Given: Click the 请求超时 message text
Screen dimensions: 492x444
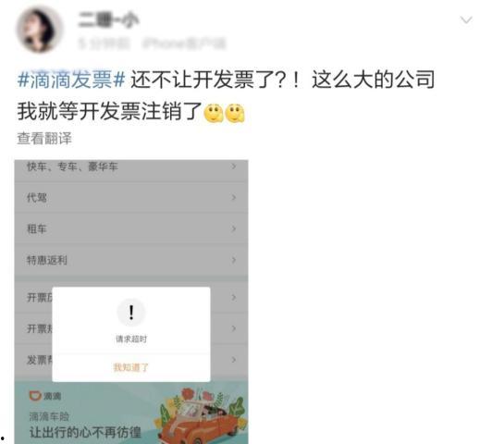Looking at the screenshot, I should (131, 339).
